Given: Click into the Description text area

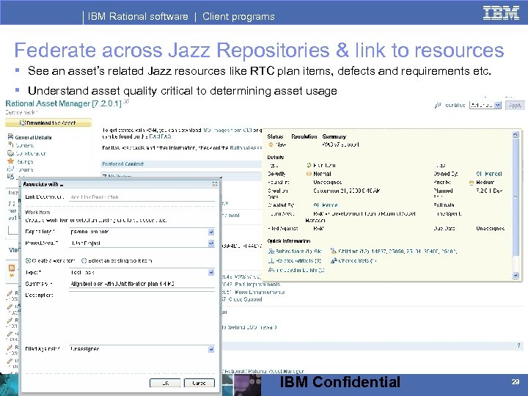Looking at the screenshot, I should point(142,317).
